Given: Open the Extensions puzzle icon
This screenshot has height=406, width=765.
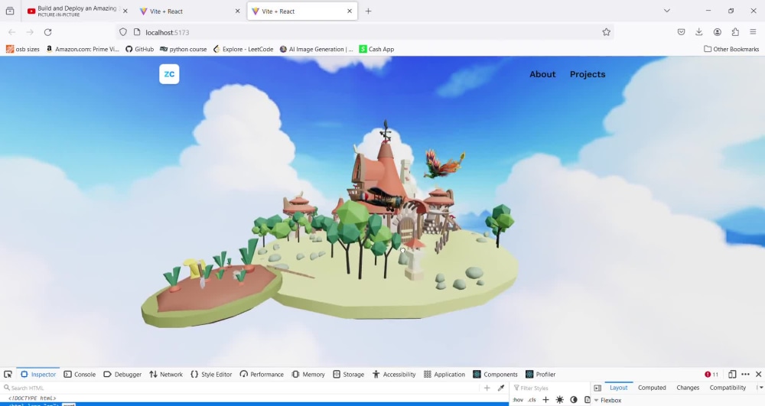Looking at the screenshot, I should click(735, 32).
